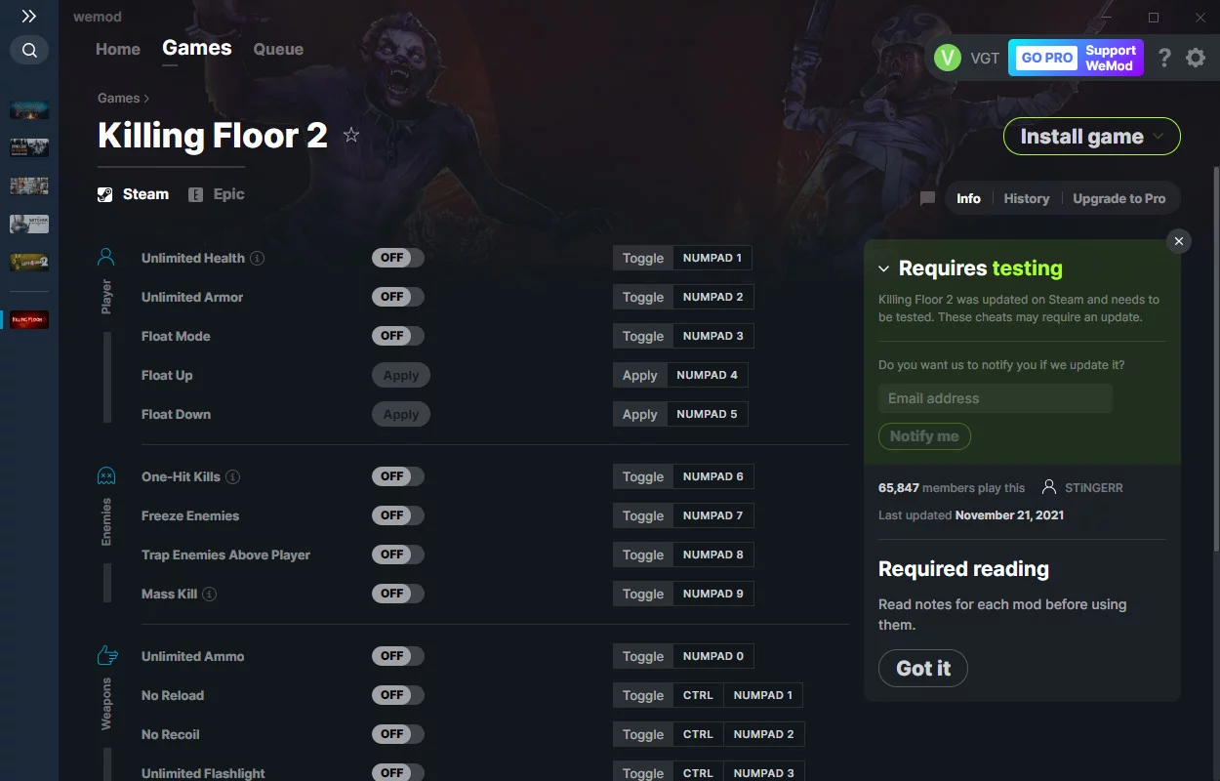The width and height of the screenshot is (1220, 781).
Task: Click the 65,847 members play this text
Action: pyautogui.click(x=952, y=487)
